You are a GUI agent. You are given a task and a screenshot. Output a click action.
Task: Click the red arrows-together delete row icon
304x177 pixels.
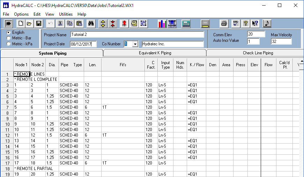113,24
